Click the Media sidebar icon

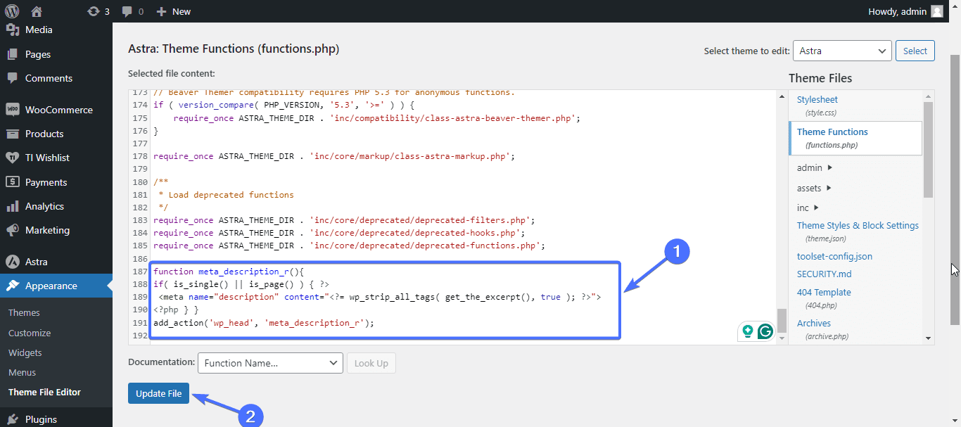coord(12,30)
